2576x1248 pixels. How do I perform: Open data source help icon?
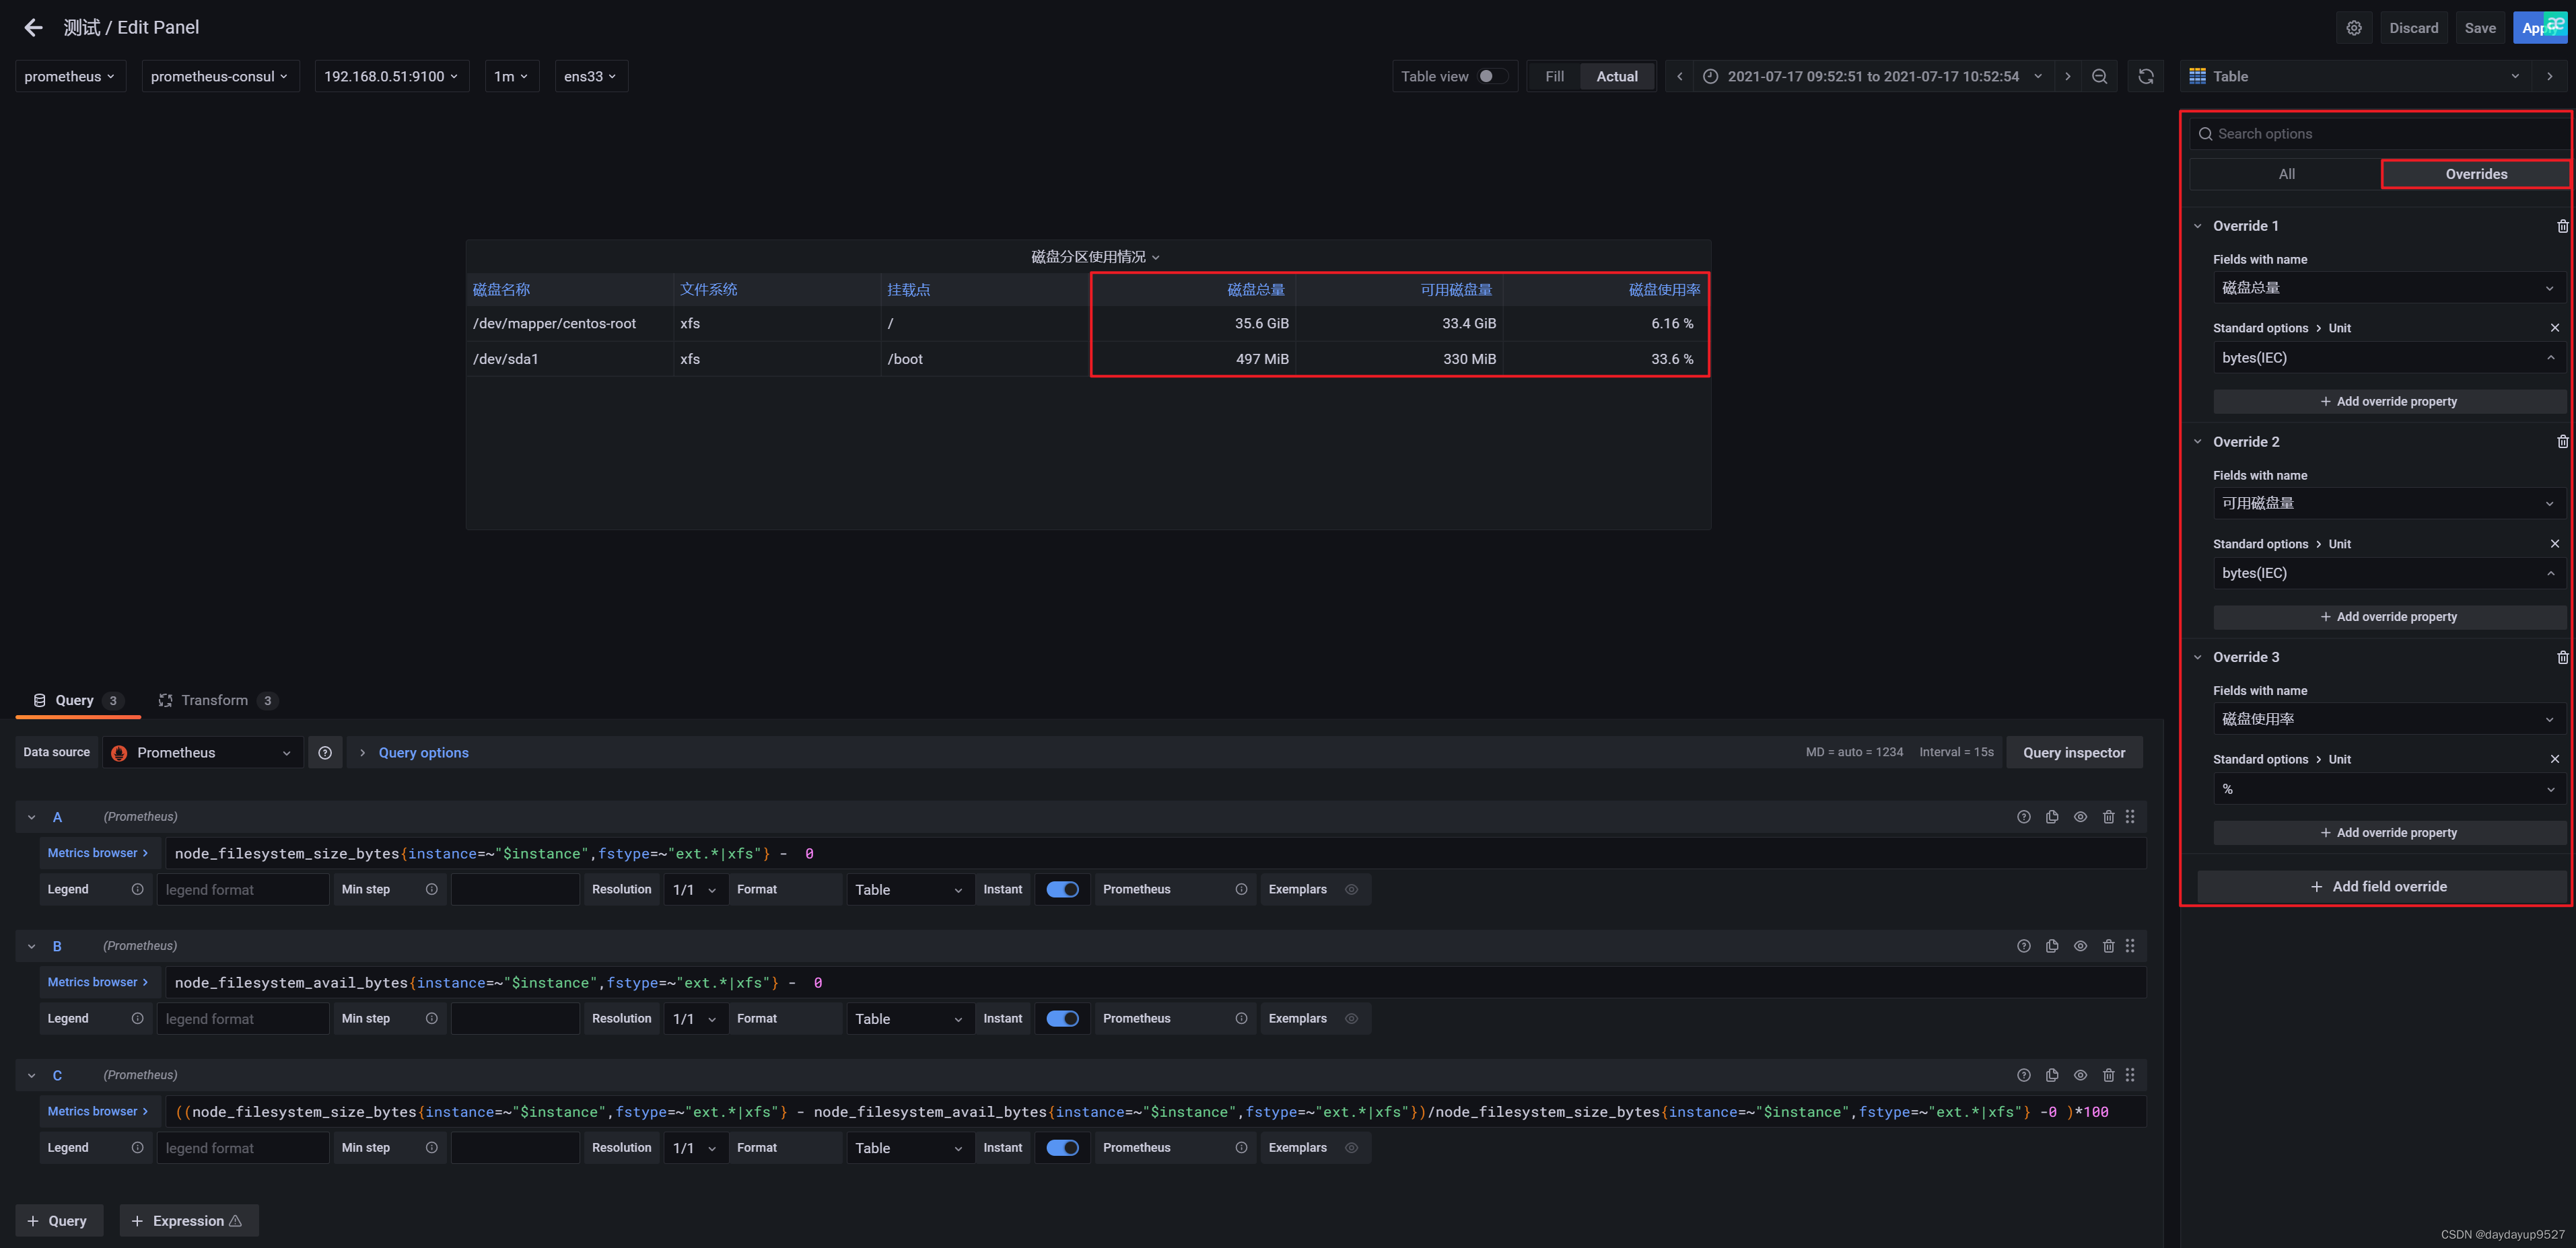pos(325,754)
